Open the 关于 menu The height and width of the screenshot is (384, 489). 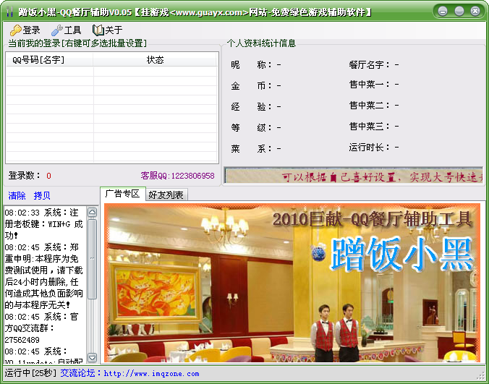[x=107, y=30]
